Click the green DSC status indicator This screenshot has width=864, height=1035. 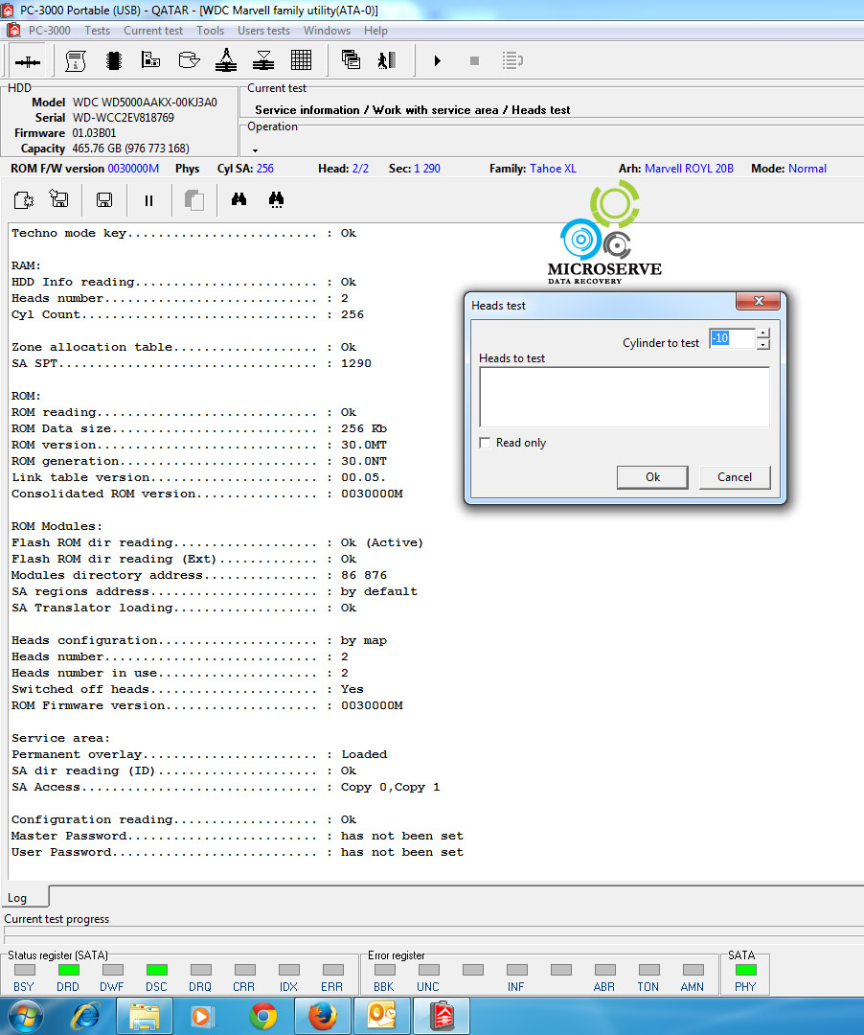(157, 970)
